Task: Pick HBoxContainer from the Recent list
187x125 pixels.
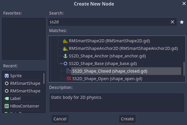Action: (x=24, y=106)
